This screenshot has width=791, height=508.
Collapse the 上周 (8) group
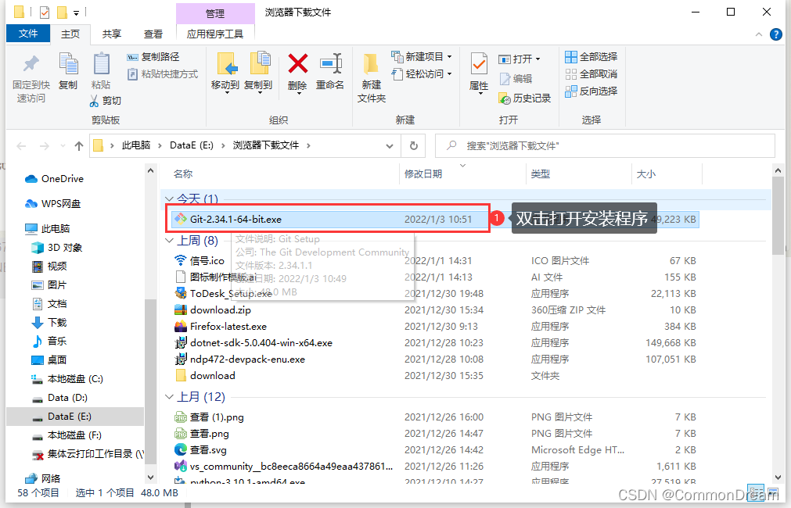169,240
